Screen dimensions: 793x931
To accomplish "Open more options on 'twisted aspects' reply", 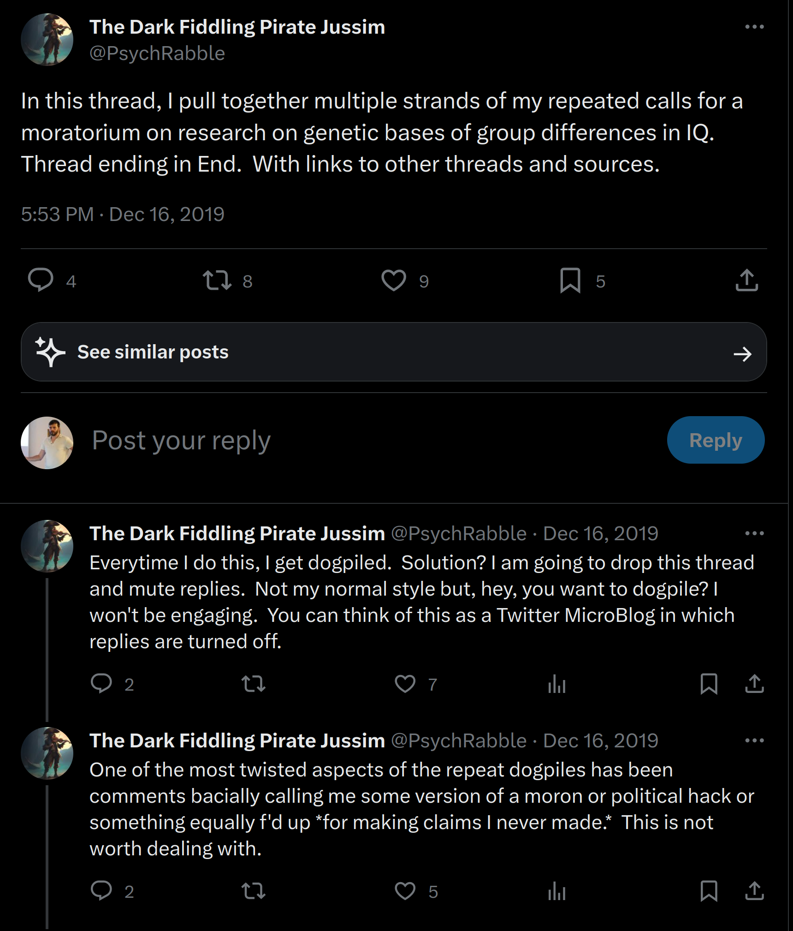I will [x=754, y=740].
